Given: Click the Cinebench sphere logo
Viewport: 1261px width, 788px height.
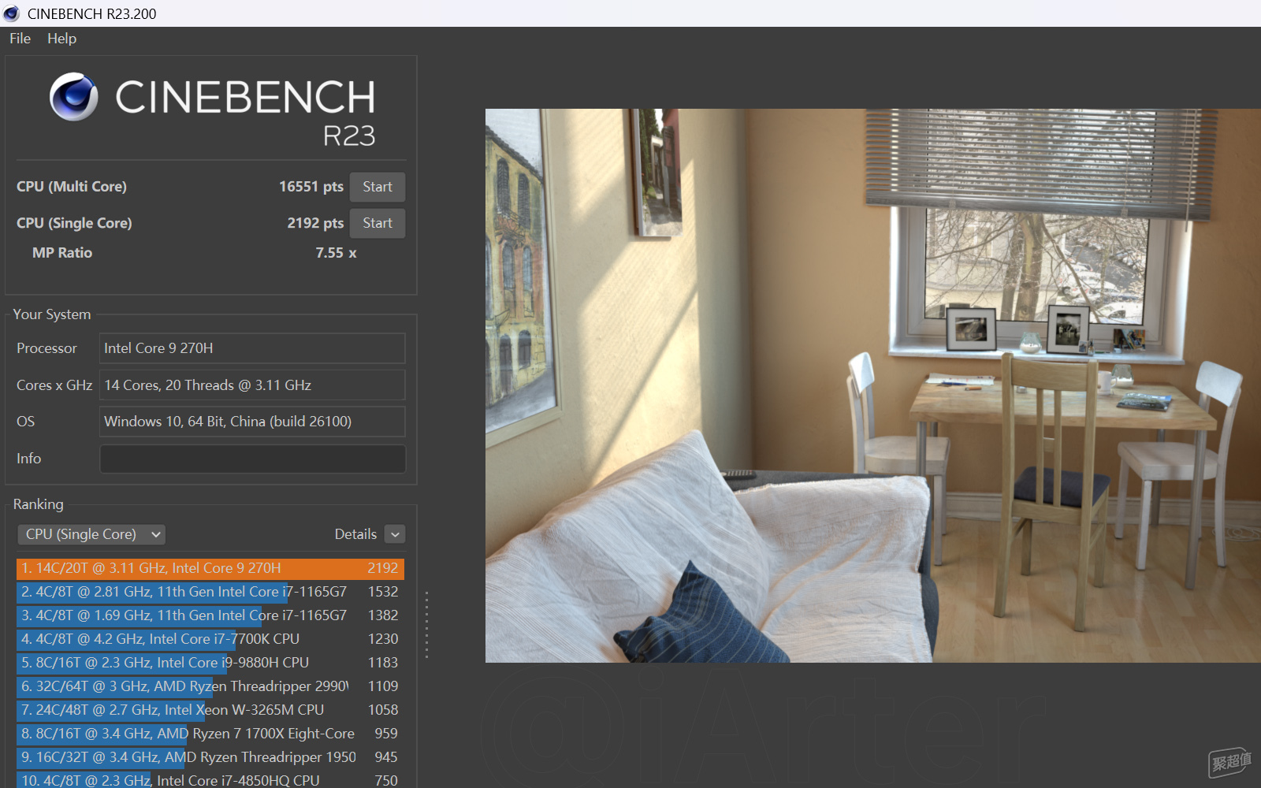Looking at the screenshot, I should [x=74, y=97].
